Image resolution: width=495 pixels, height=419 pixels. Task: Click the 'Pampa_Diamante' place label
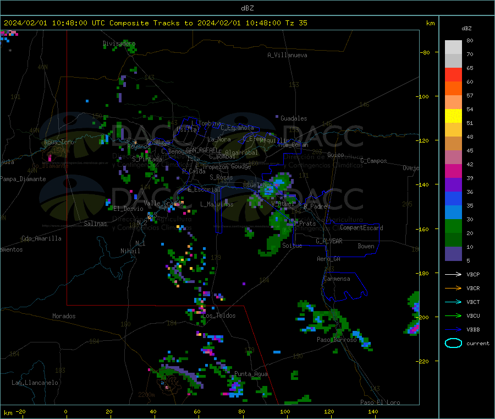[23, 179]
